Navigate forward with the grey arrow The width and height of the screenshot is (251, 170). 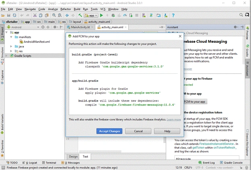coord(73,15)
